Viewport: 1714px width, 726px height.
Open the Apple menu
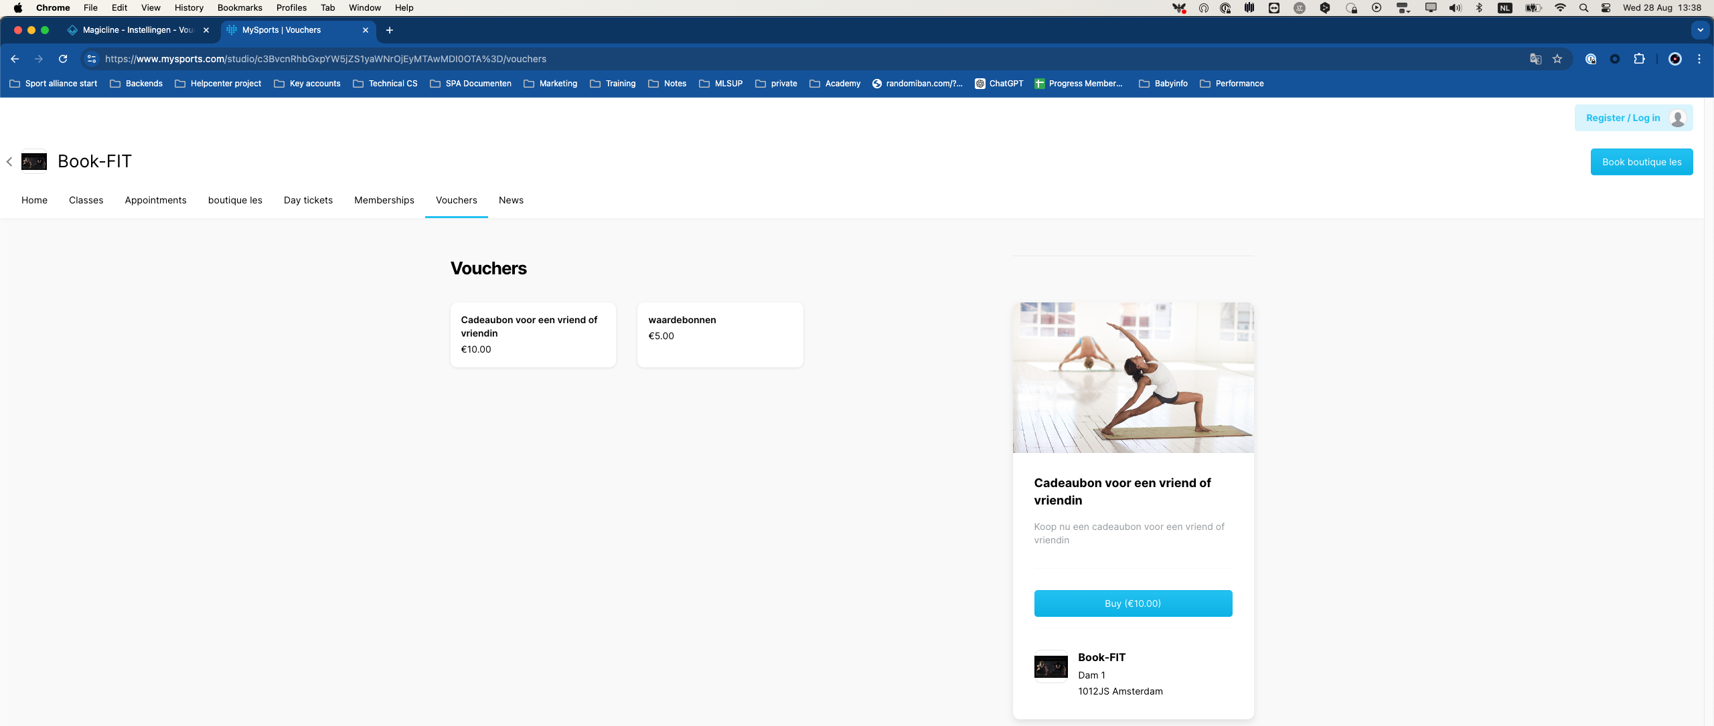tap(18, 8)
